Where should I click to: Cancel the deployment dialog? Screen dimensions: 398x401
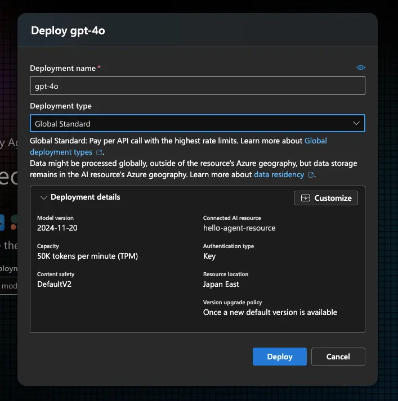338,357
